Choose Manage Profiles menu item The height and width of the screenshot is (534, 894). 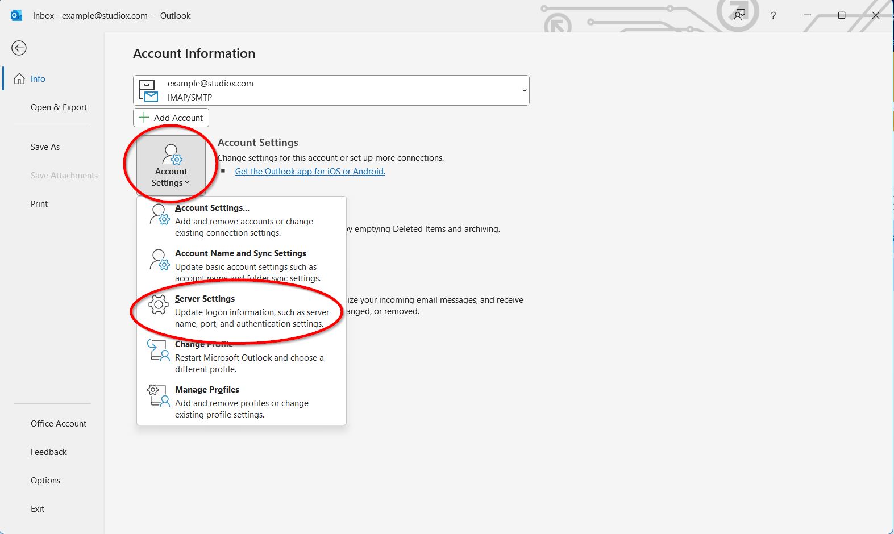(242, 402)
